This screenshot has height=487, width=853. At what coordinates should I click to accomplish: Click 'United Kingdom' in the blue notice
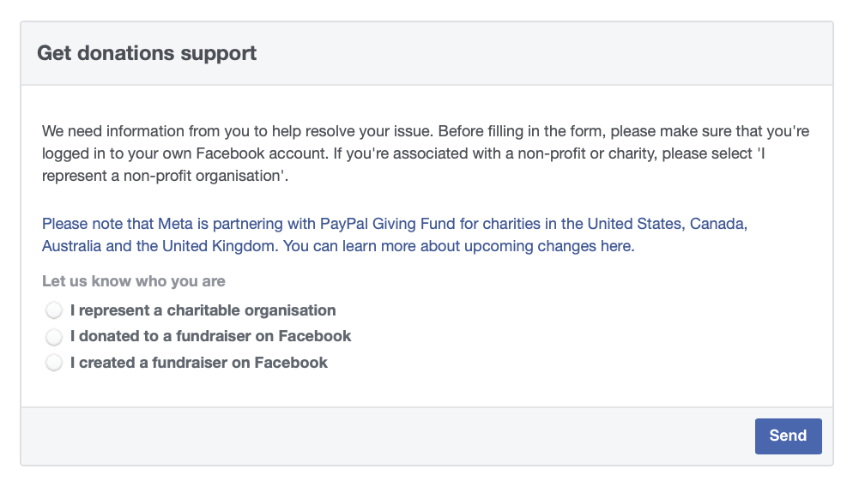(221, 246)
